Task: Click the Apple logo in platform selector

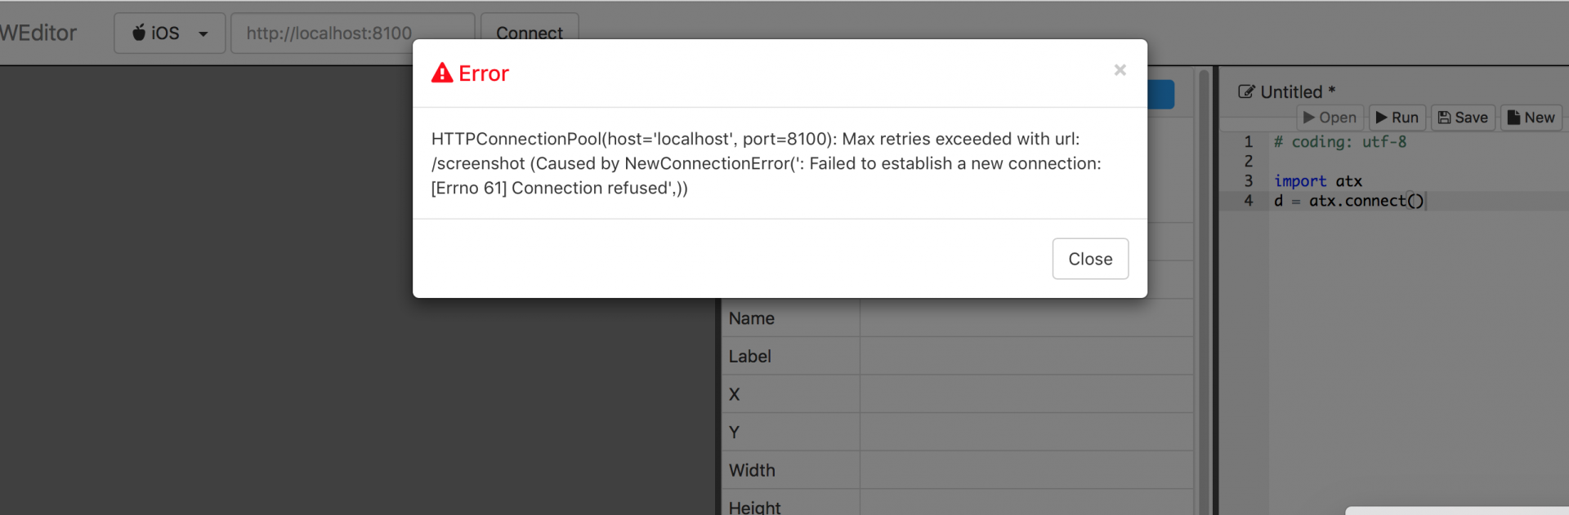Action: [x=139, y=33]
